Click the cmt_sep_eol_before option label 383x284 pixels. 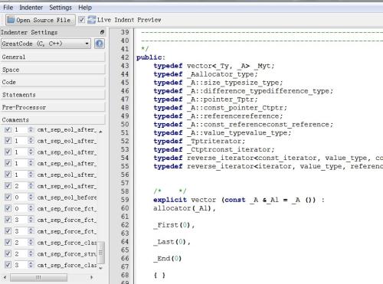coord(67,197)
